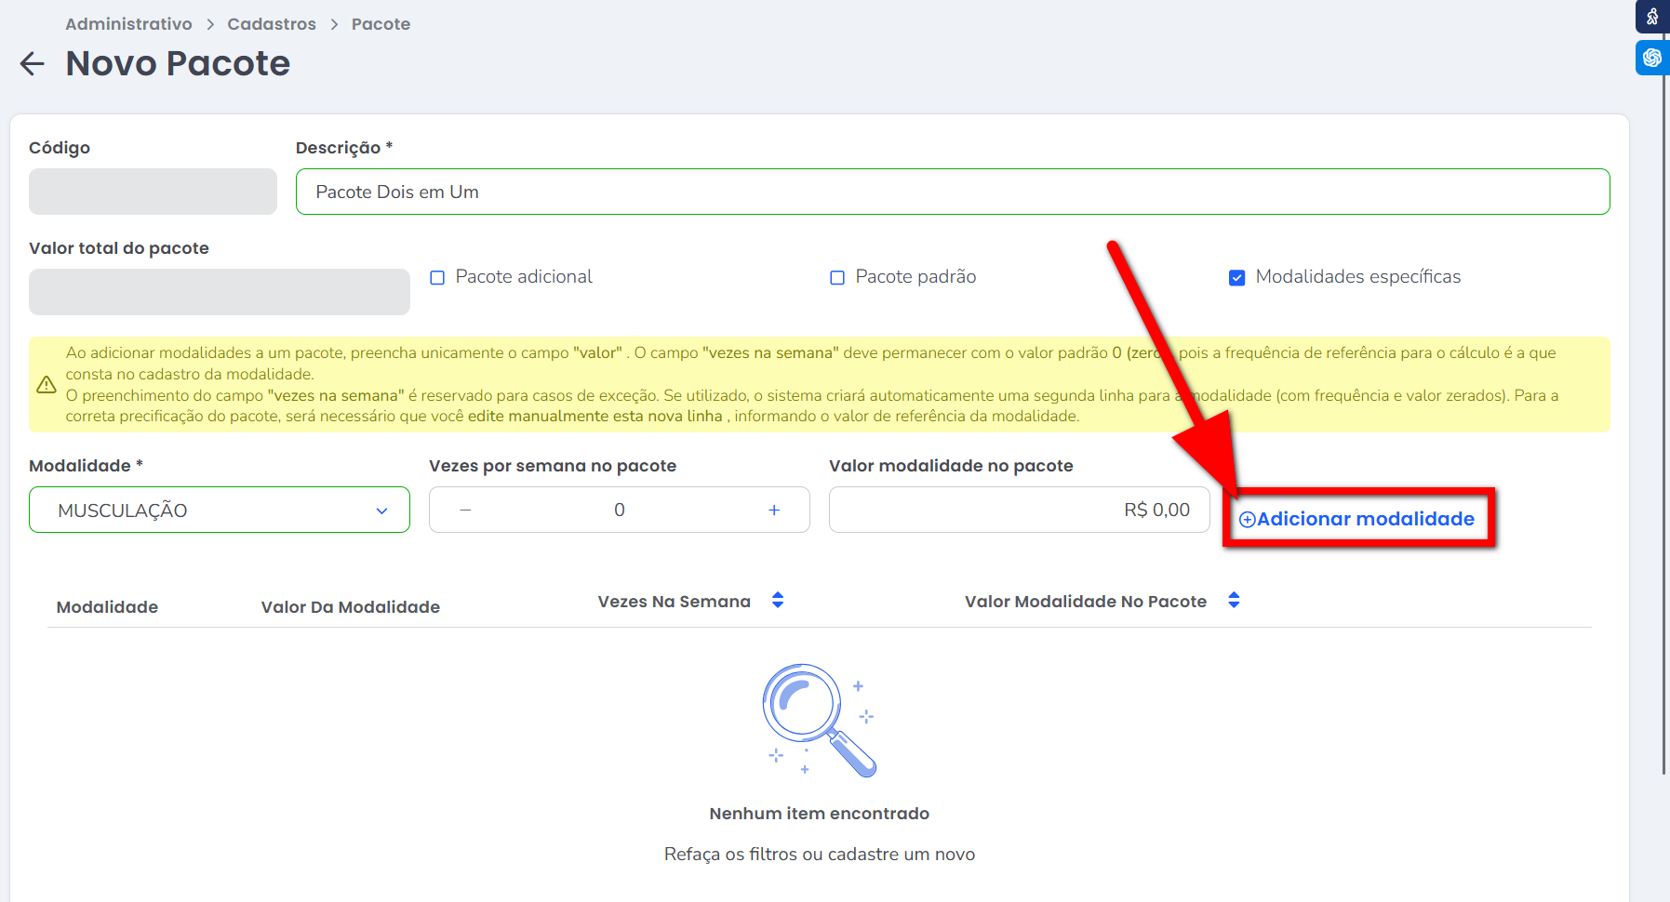Sort by Valor Modalidade No Pacote arrows
1670x902 pixels.
[x=1234, y=601]
